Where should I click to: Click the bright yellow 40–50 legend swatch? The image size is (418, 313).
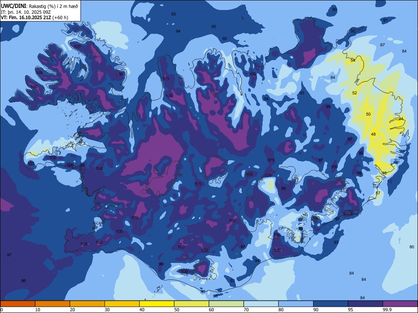pyautogui.click(x=157, y=304)
